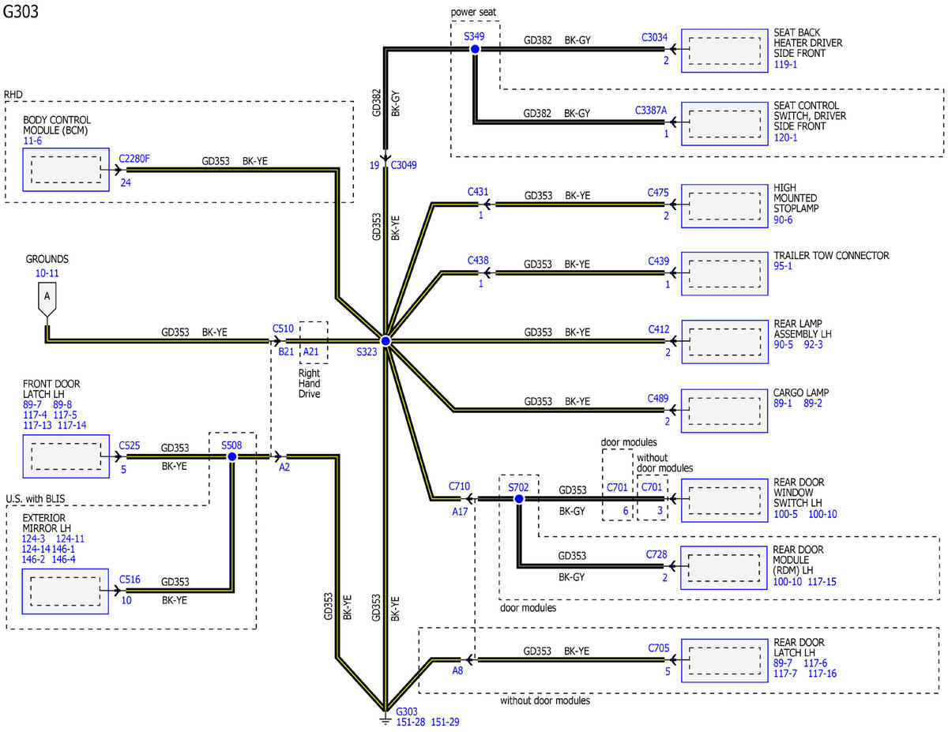Click the G303 diagram title at top
This screenshot has width=948, height=732.
(x=21, y=11)
